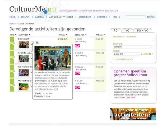Sort by PRIJS PER column arrow
The height and width of the screenshot is (126, 167).
[86, 35]
